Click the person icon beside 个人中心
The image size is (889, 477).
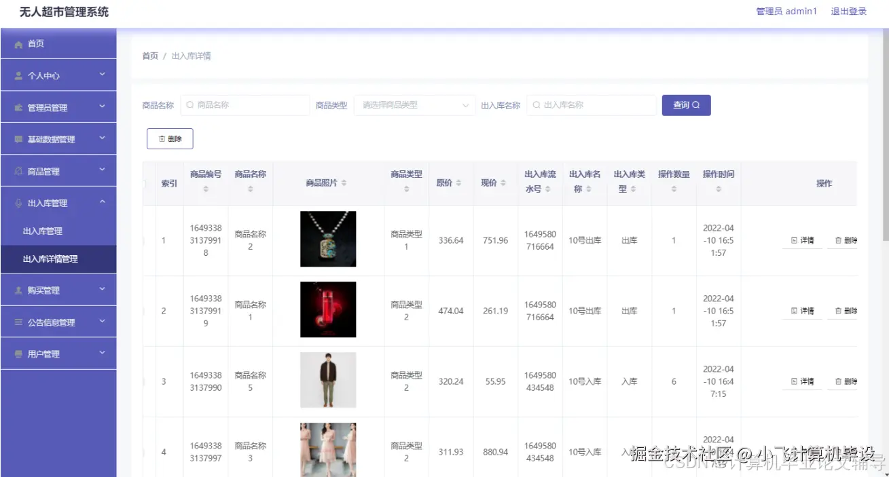point(18,76)
